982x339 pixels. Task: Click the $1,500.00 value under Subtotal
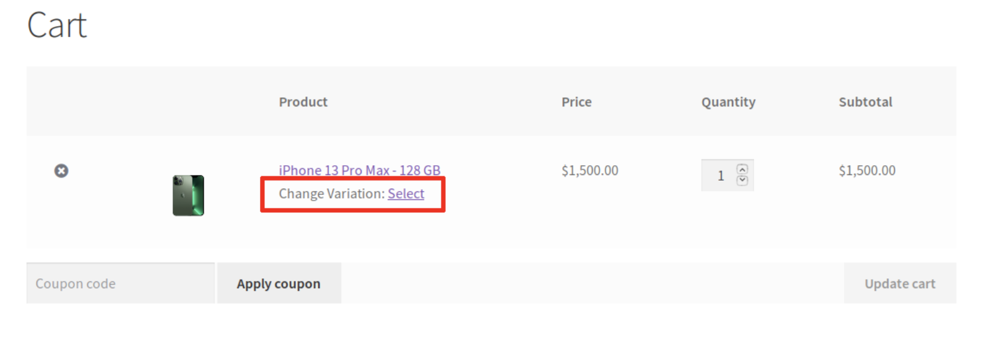click(x=867, y=171)
